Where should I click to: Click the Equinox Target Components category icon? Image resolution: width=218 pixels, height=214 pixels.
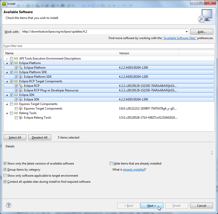click(x=16, y=104)
